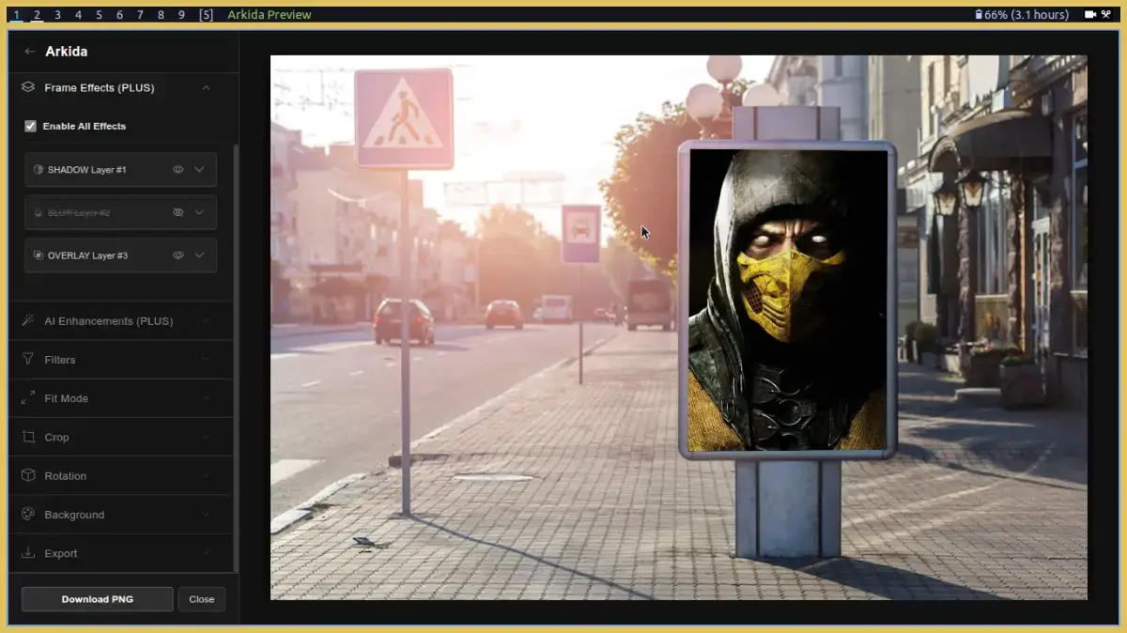This screenshot has height=633, width=1127.
Task: Click the Arkida panel heading
Action: 66,52
